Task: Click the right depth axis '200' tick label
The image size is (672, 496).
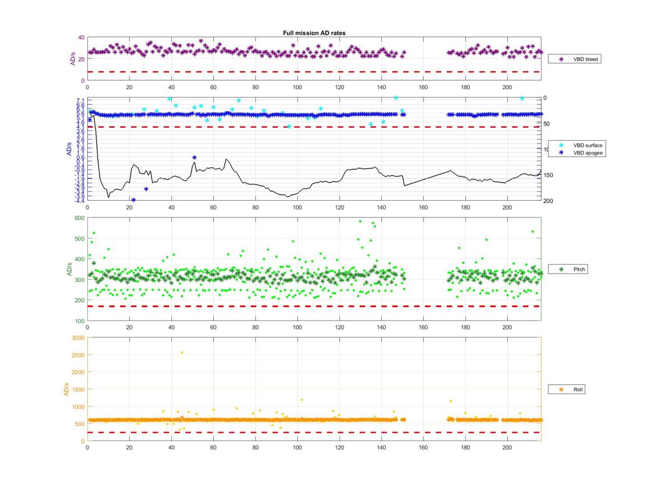Action: pos(548,201)
